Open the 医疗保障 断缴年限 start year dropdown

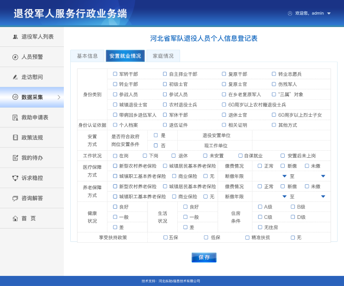coord(284,176)
